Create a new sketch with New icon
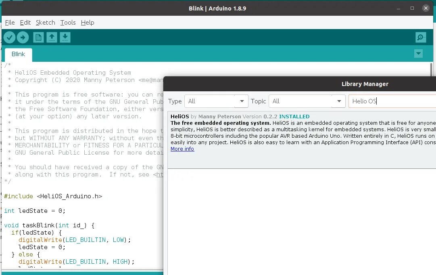 (38, 37)
